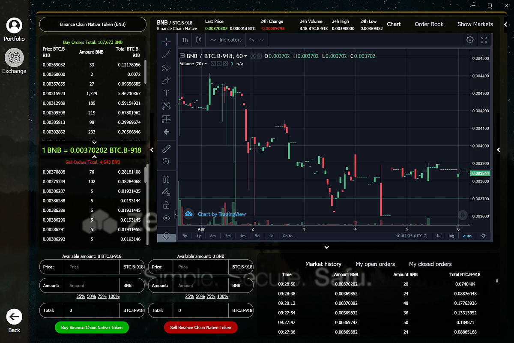
Task: Toggle percentage scale
Action: pos(438,236)
